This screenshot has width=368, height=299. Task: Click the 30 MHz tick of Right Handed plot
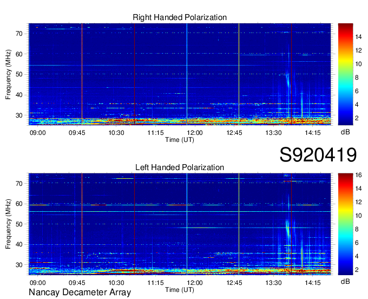click(19, 115)
